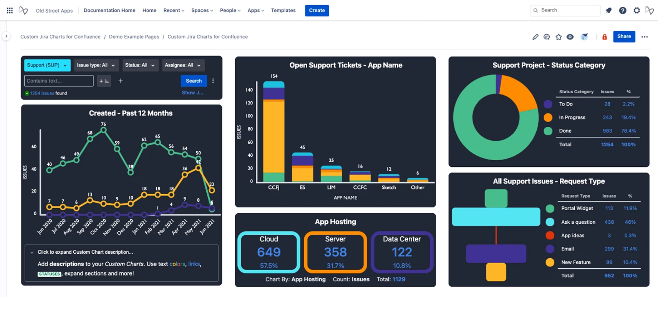The height and width of the screenshot is (322, 658).
Task: Open filter panel vertical dots menu
Action: (x=213, y=81)
